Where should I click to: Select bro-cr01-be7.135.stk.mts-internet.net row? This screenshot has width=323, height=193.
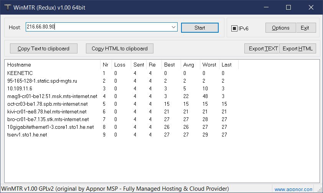pyautogui.click(x=122, y=119)
